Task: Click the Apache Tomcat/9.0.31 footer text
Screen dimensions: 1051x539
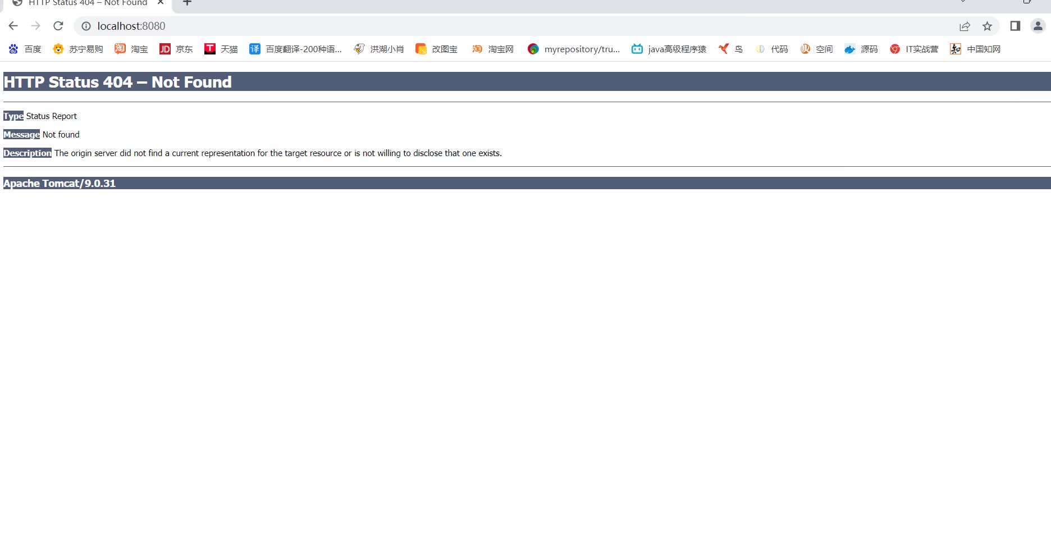Action: 60,184
